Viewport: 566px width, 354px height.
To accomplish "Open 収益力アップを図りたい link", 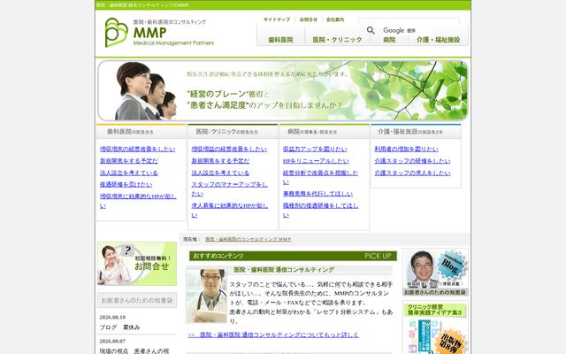I will 315,149.
